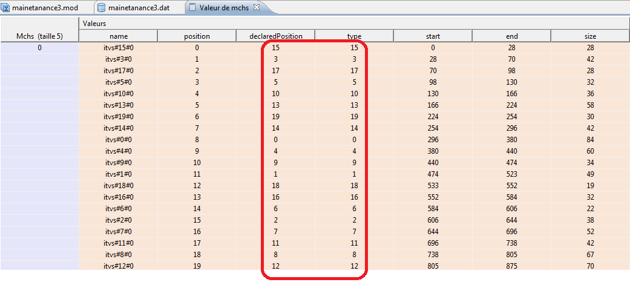The image size is (630, 288).
Task: Select the itvs#17#0 name cell
Action: click(x=118, y=71)
